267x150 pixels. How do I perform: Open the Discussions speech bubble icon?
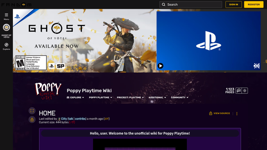238,91
